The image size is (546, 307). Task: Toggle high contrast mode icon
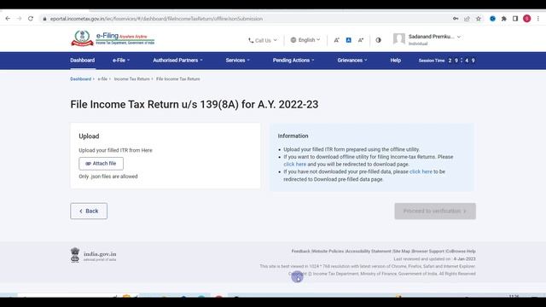coord(379,40)
